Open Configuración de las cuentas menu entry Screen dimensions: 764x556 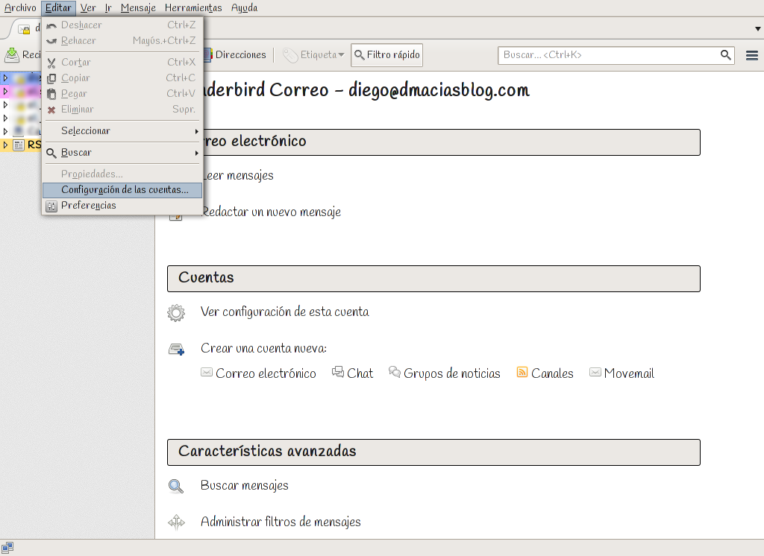coord(122,190)
